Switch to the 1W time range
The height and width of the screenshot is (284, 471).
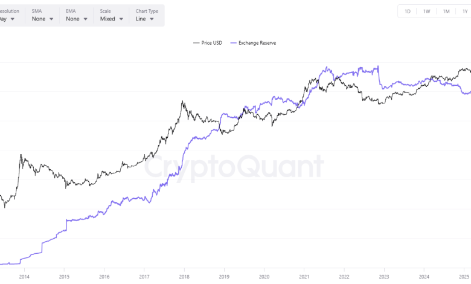pyautogui.click(x=426, y=11)
